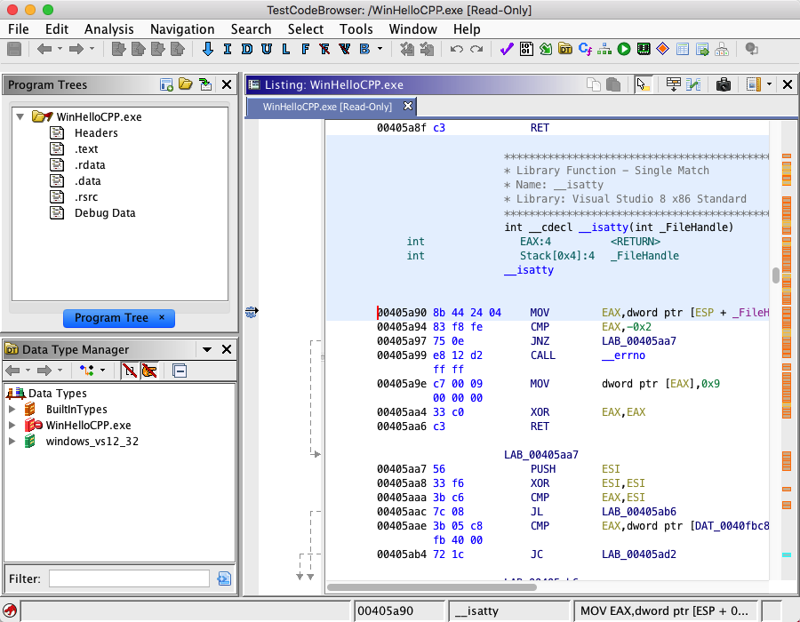Click the Listing vertical scrollbar thumb
This screenshot has width=800, height=622.
click(x=775, y=275)
